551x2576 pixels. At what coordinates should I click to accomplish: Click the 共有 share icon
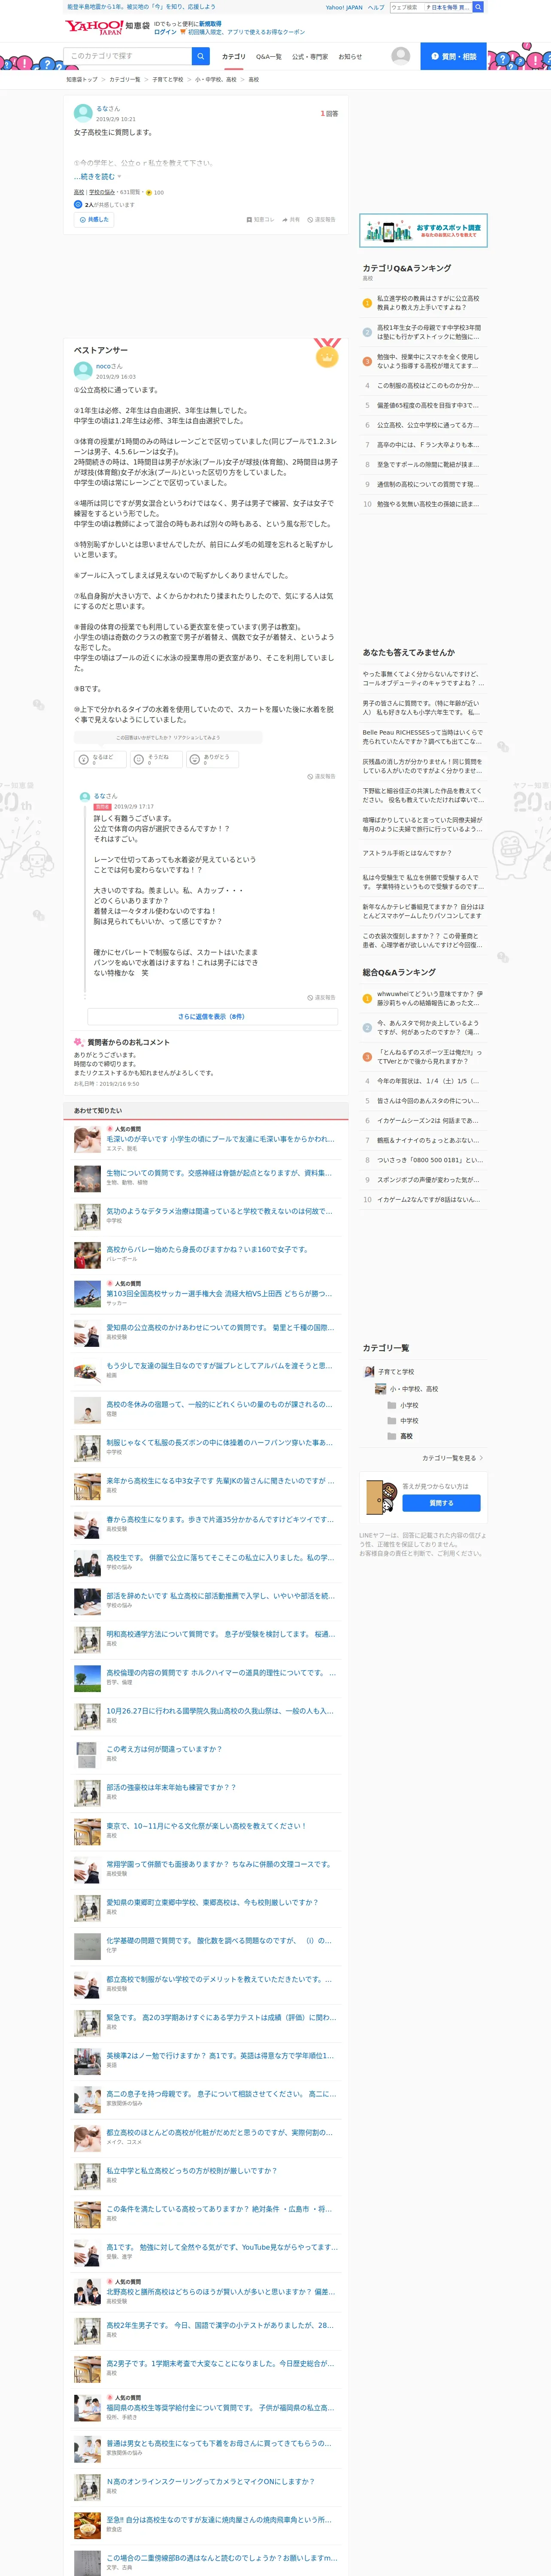point(291,219)
